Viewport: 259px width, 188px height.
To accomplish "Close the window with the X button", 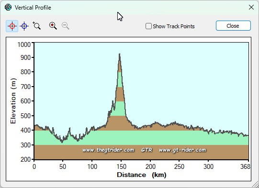I will click(x=251, y=7).
